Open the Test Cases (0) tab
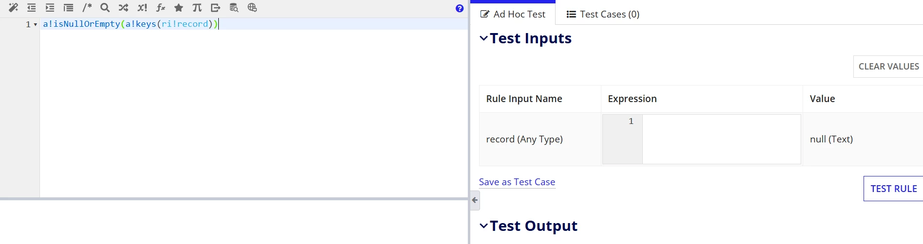The width and height of the screenshot is (923, 244). 603,14
